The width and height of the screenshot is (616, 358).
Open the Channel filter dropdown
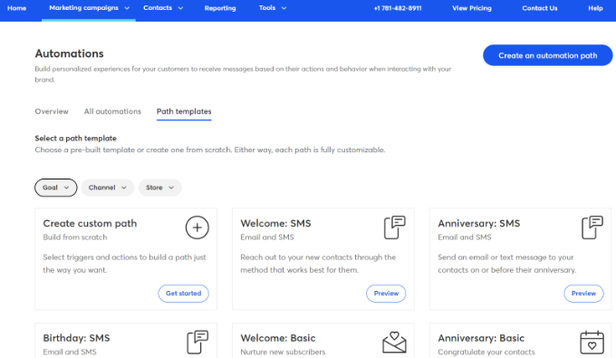[x=108, y=188]
